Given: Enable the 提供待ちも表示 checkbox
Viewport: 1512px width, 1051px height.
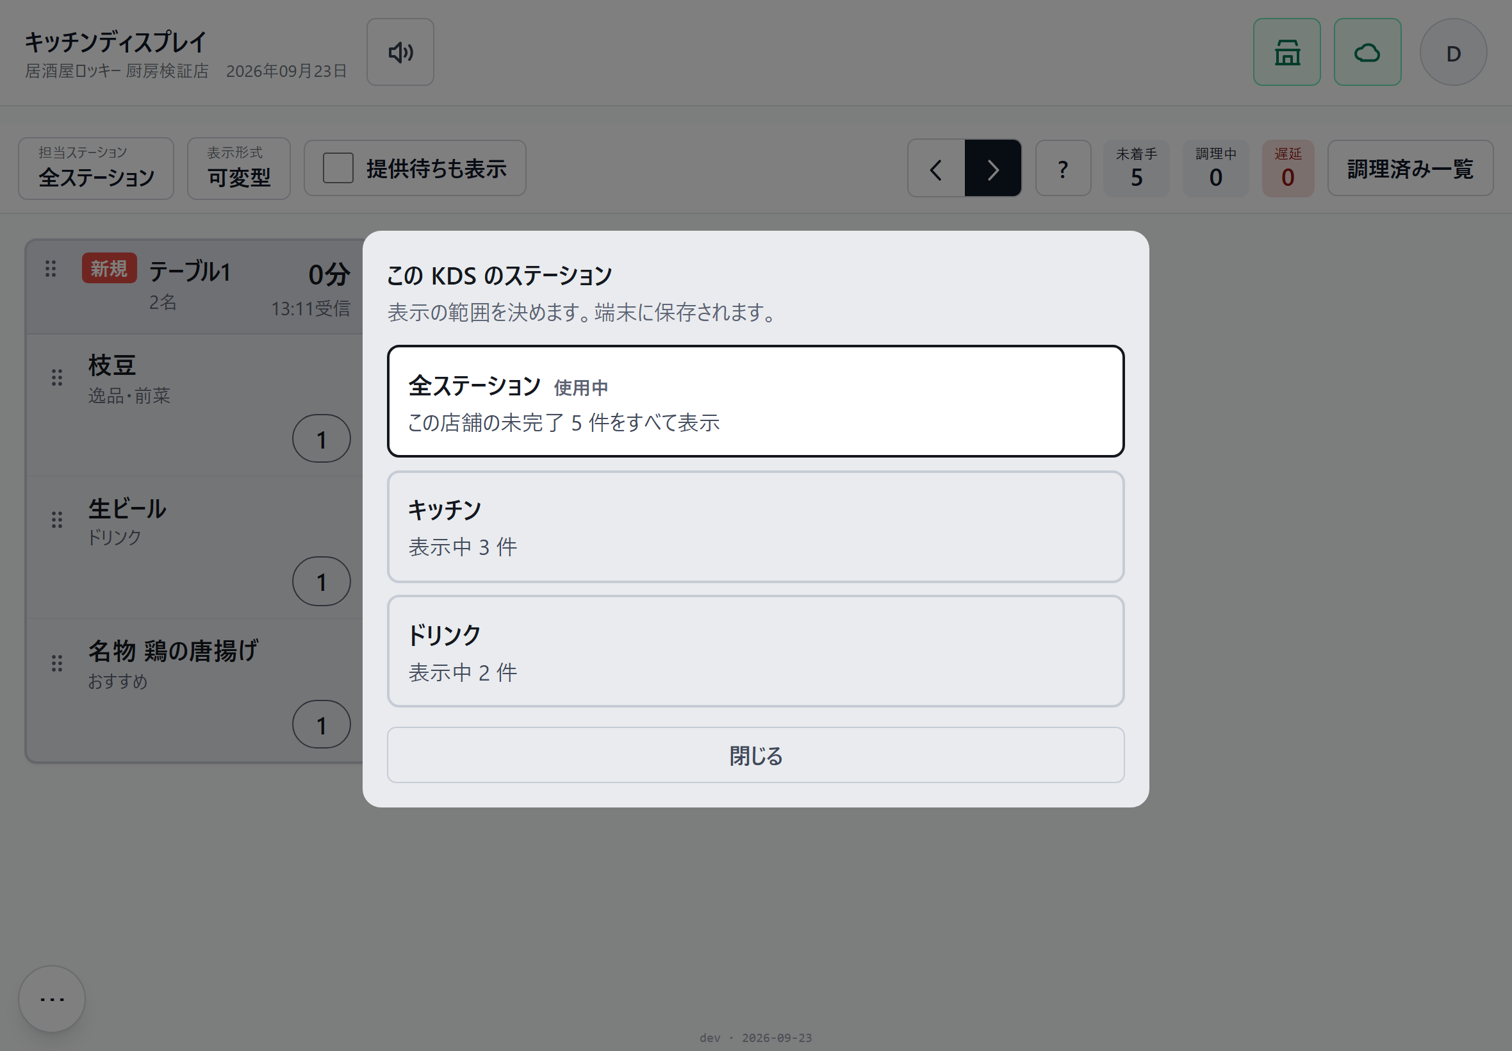Looking at the screenshot, I should [338, 169].
